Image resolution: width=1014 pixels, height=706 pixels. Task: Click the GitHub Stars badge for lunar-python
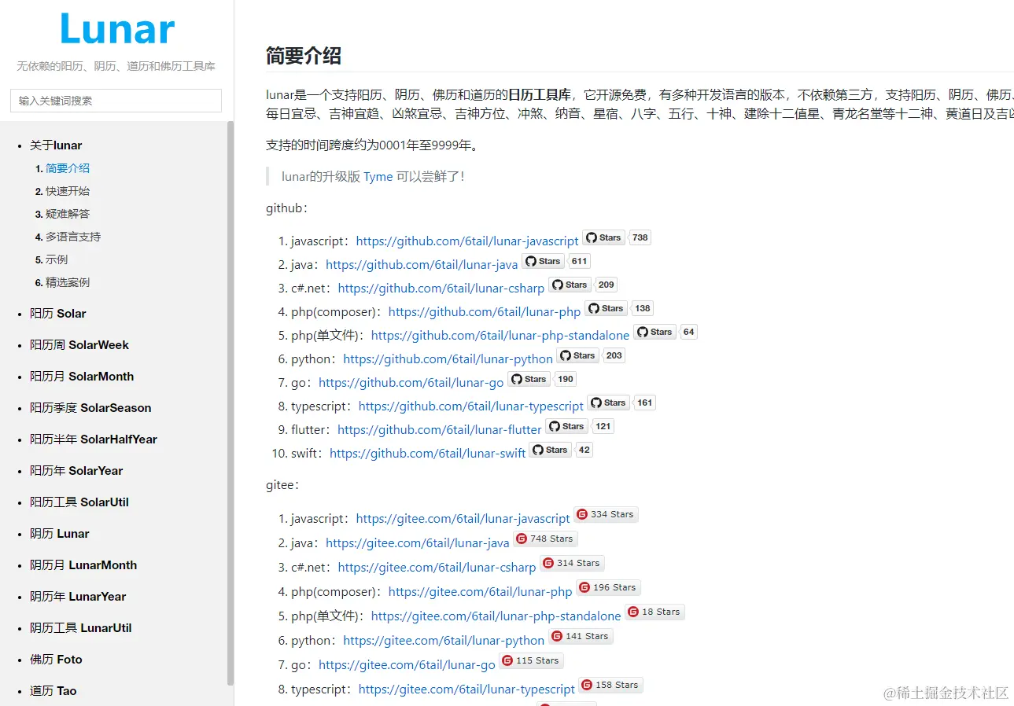(x=578, y=355)
